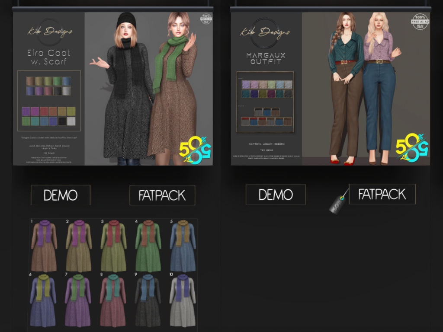
Task: Click the Kib Designs logo on Margaux poster
Action: (264, 32)
